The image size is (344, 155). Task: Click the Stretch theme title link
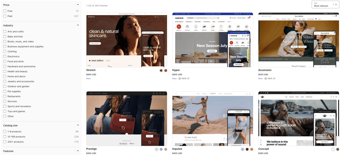click(91, 70)
